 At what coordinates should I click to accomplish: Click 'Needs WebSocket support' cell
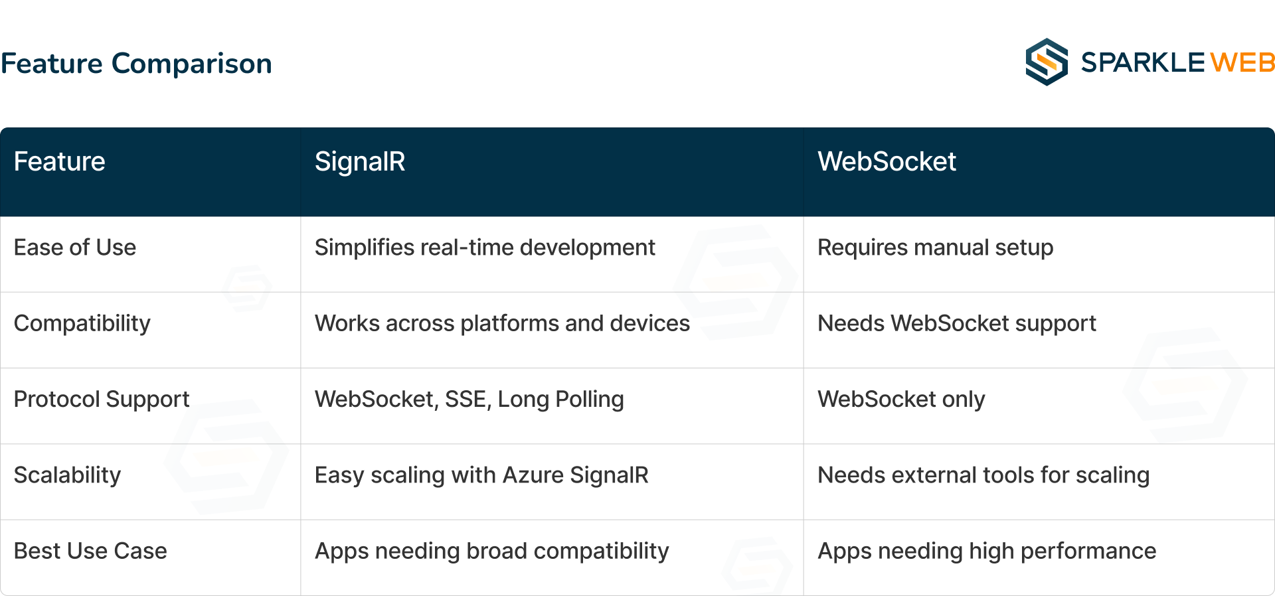click(956, 323)
